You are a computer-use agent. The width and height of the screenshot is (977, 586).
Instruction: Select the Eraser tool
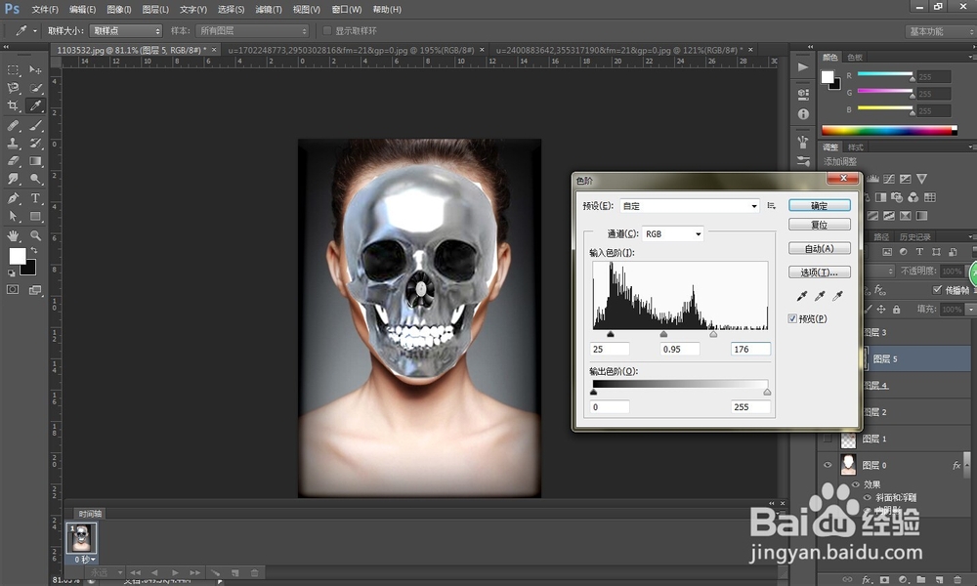click(13, 161)
